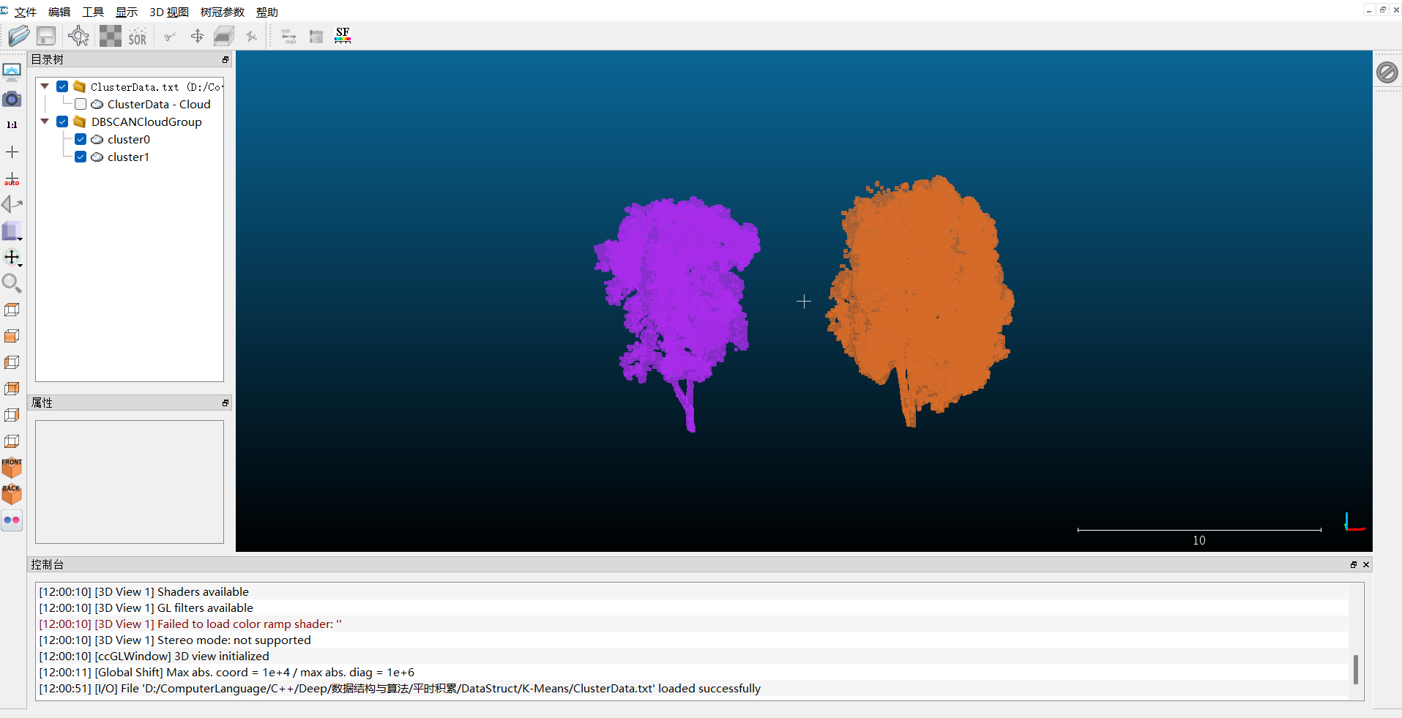Activate the translate/rotate tool
Screen dimensions: 1402x718
[196, 35]
